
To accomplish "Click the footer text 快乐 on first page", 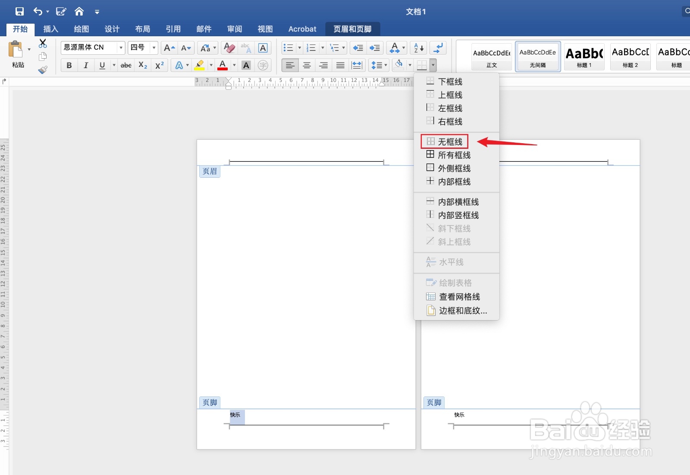I will [x=235, y=415].
